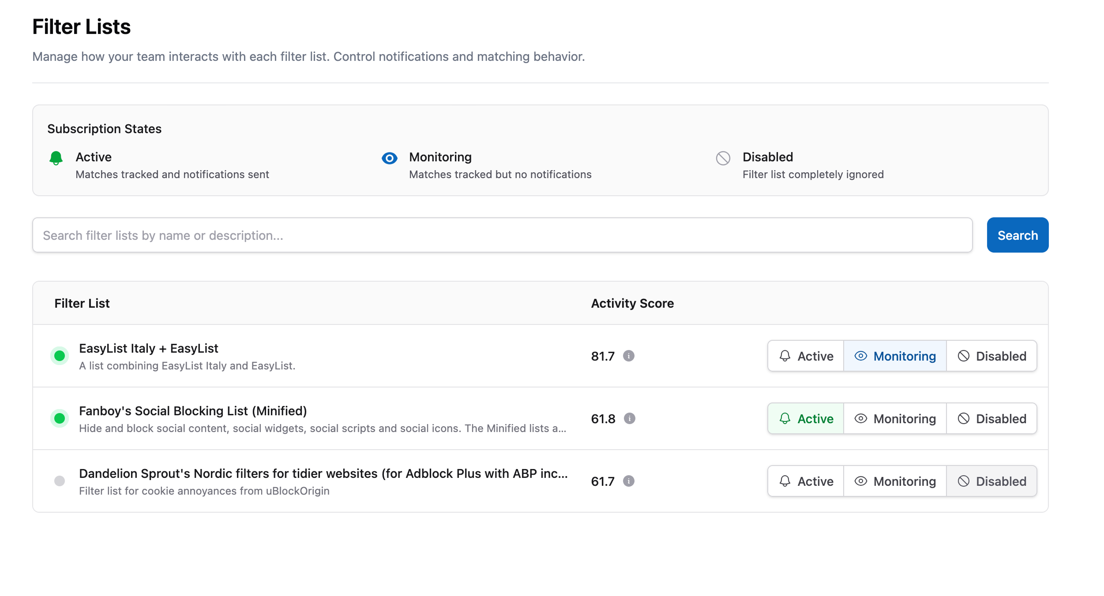
Task: Click the Filter List column header
Action: 82,303
